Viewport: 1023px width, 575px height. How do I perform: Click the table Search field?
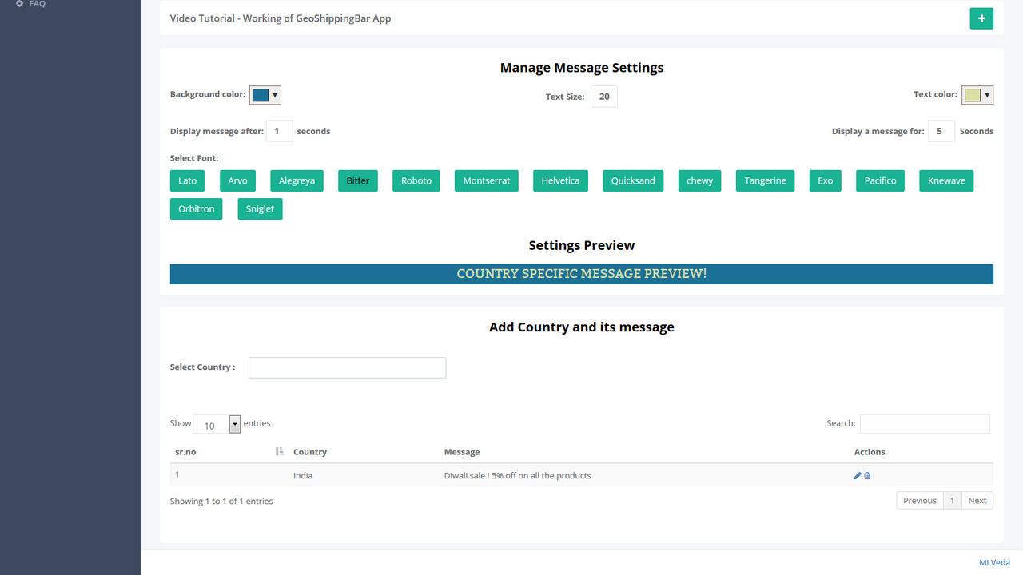click(925, 424)
